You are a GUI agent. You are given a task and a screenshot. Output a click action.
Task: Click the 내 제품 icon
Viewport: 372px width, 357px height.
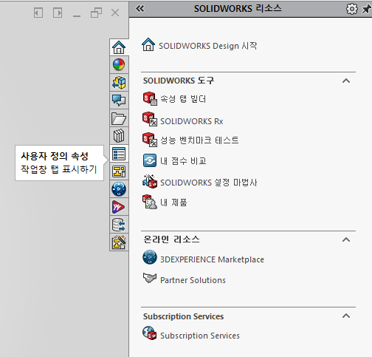click(150, 202)
